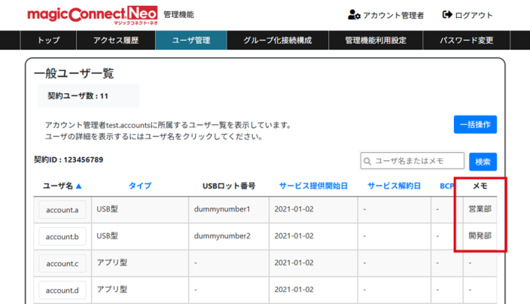Open the パスワード変更 tab

click(x=466, y=40)
